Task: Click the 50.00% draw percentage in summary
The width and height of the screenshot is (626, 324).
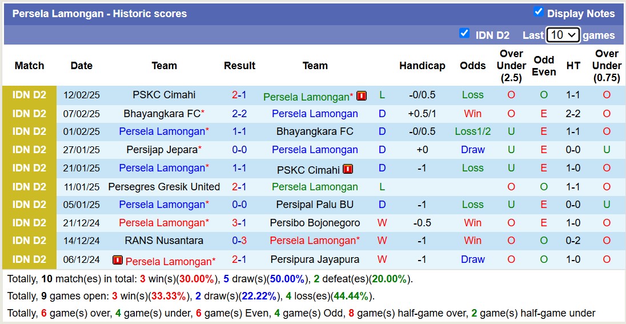Action: [287, 279]
